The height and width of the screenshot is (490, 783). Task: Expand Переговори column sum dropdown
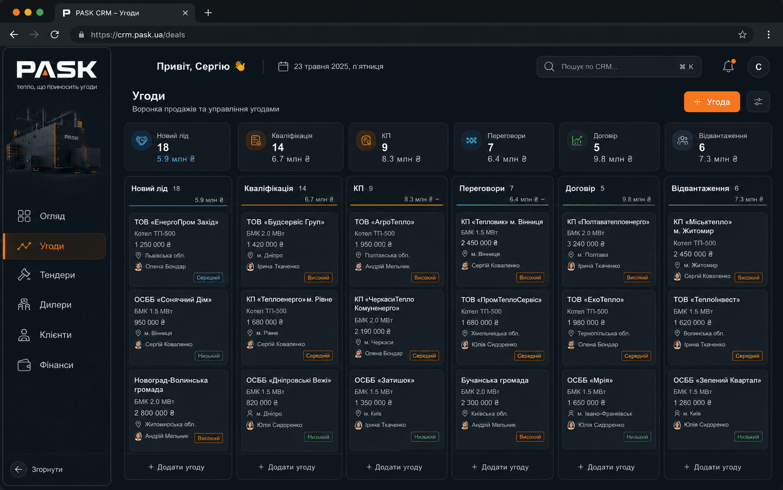543,200
